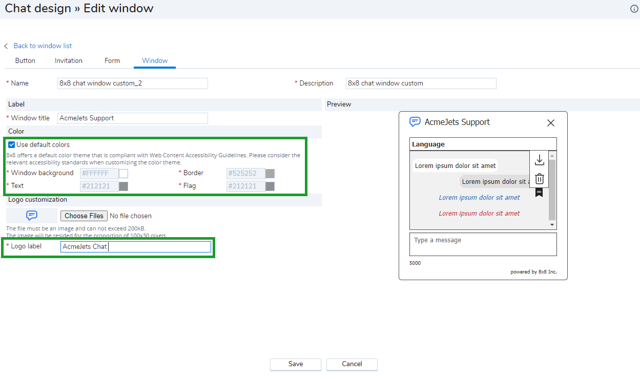This screenshot has height=379, width=640.
Task: Click the chat icon in preview header
Action: click(x=415, y=122)
